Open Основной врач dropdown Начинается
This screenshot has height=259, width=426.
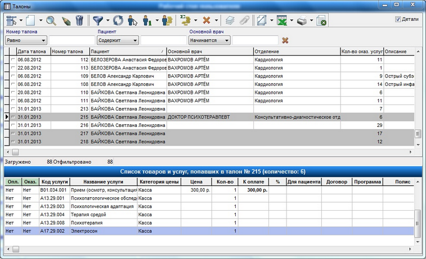[209, 40]
